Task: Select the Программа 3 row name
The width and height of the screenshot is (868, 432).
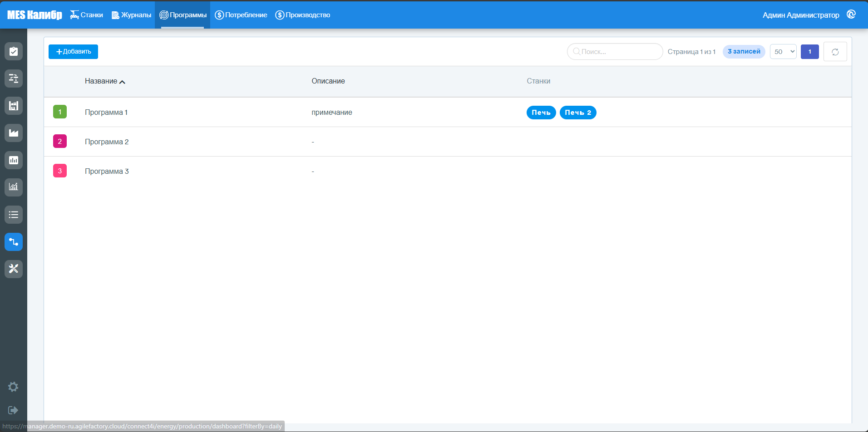Action: 107,172
